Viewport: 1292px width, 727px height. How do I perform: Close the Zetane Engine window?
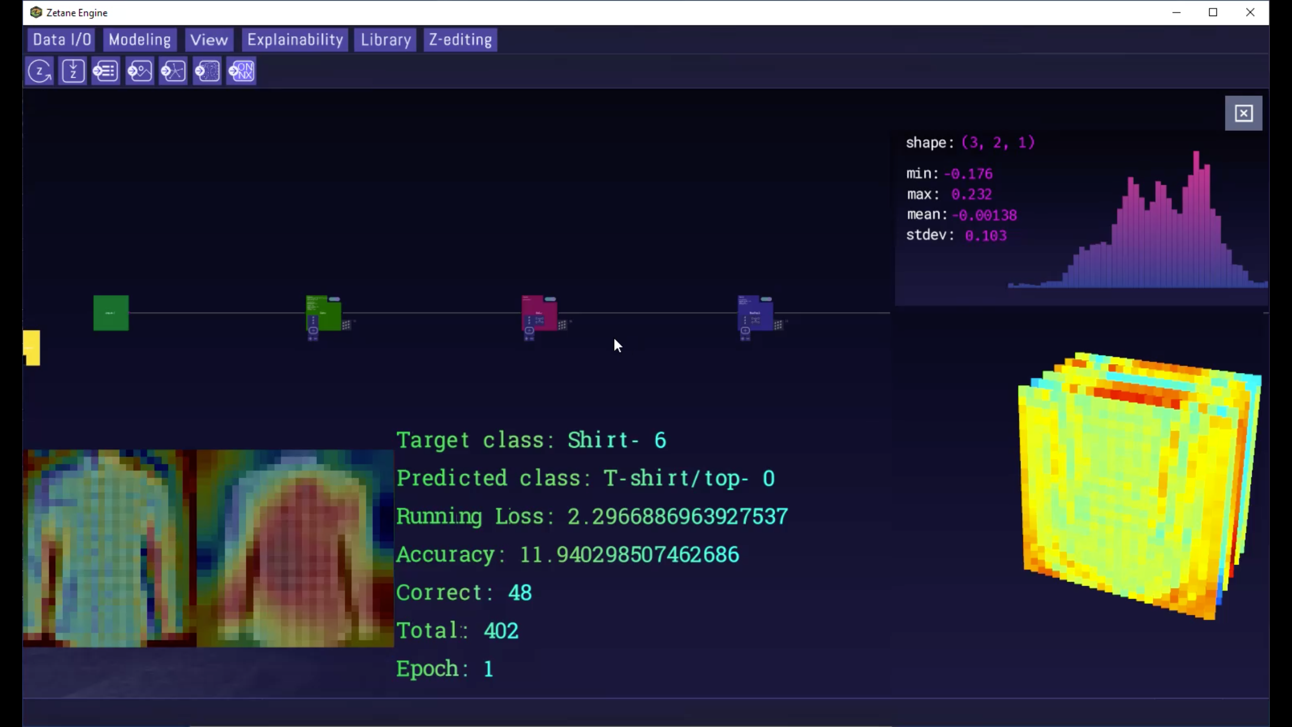coord(1250,13)
